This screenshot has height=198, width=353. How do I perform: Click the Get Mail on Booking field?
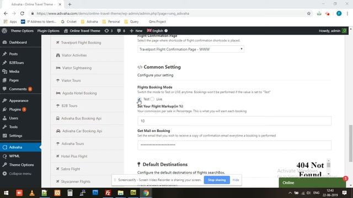234,145
